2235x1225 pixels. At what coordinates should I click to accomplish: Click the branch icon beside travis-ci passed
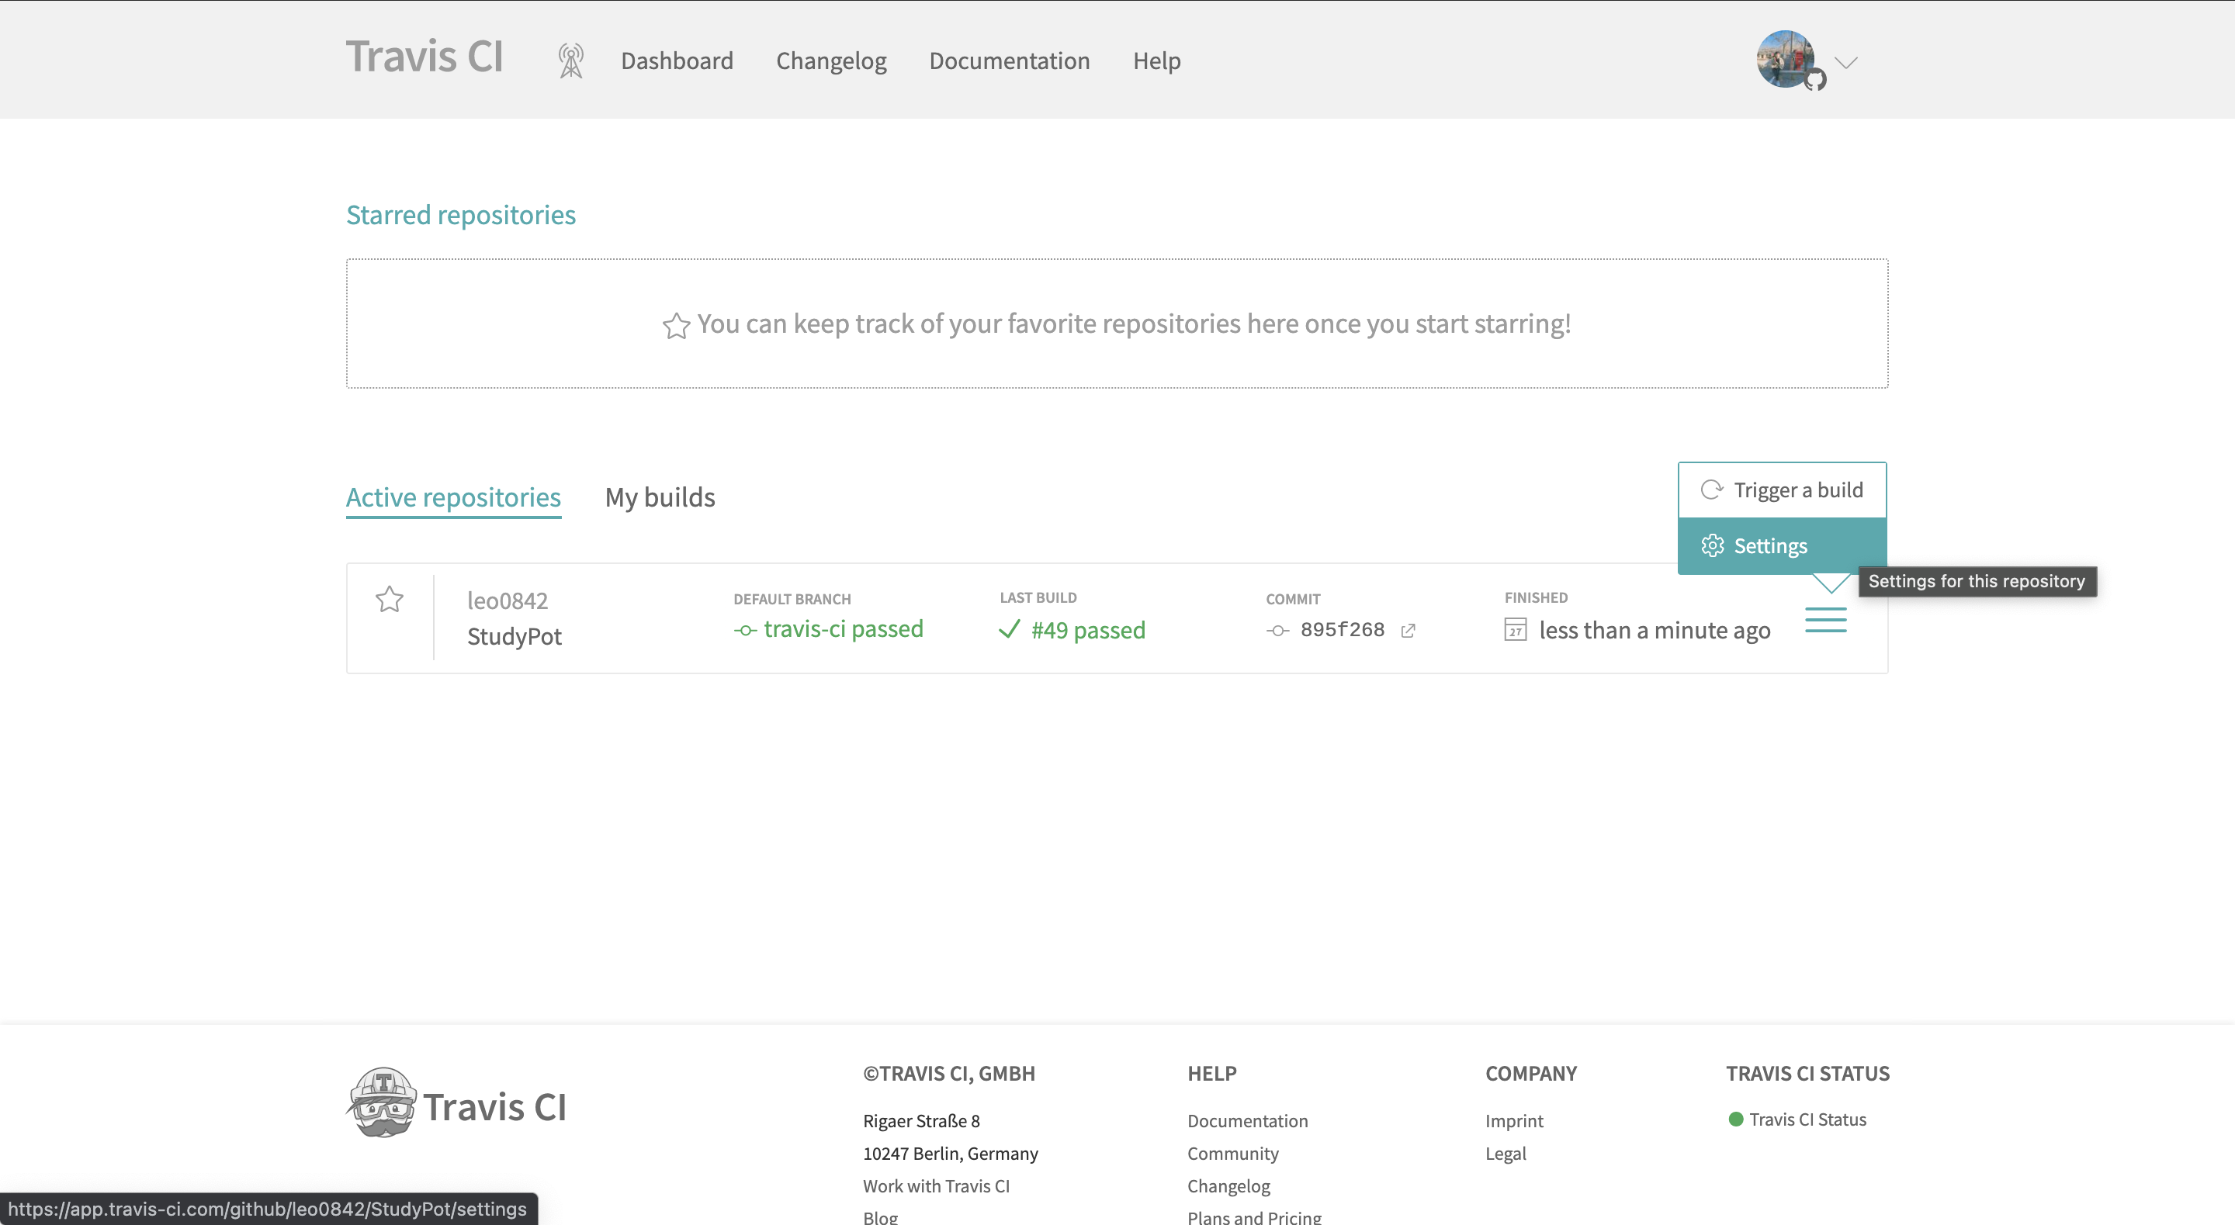[x=745, y=631]
